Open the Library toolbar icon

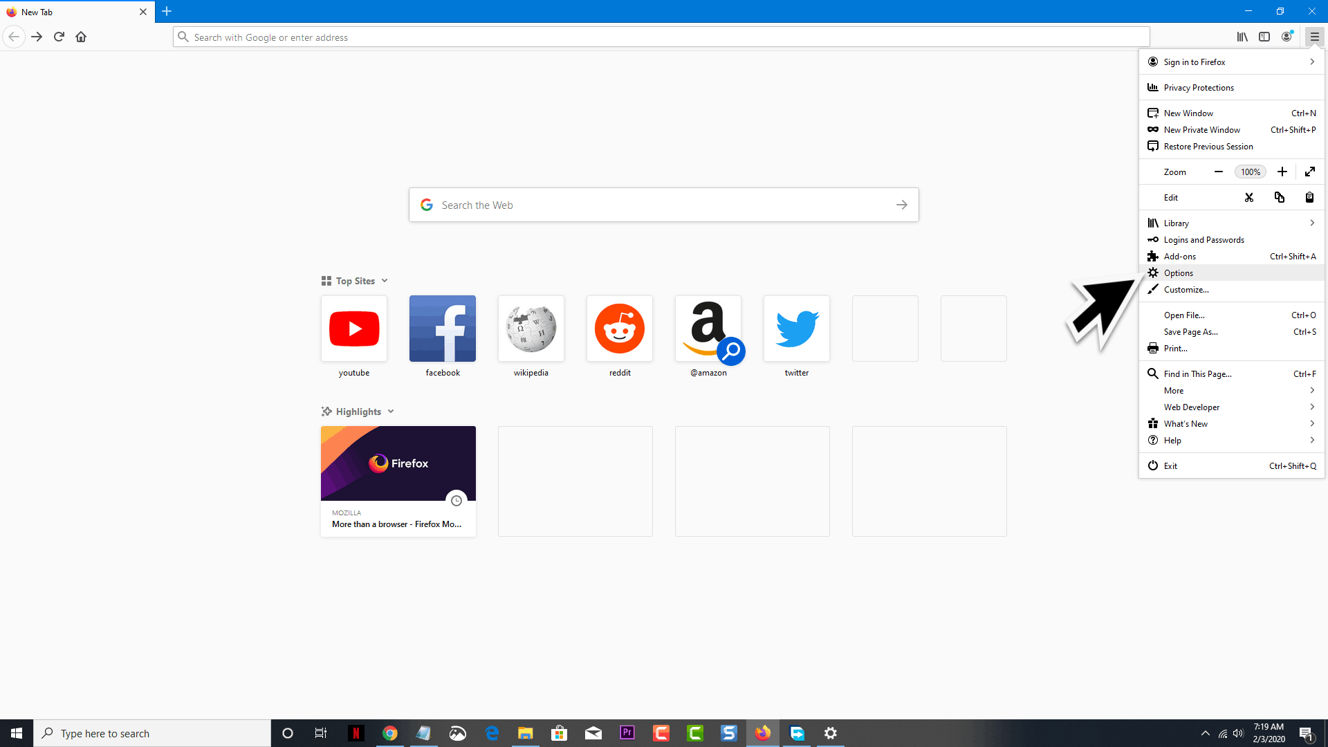[x=1242, y=37]
